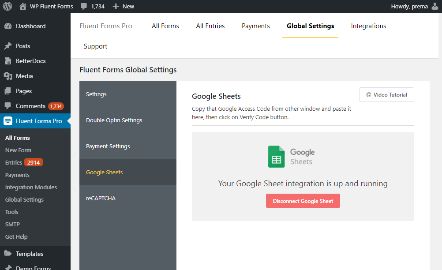Click the Video Tutorial button
Viewport: 442px width, 270px height.
coord(386,95)
